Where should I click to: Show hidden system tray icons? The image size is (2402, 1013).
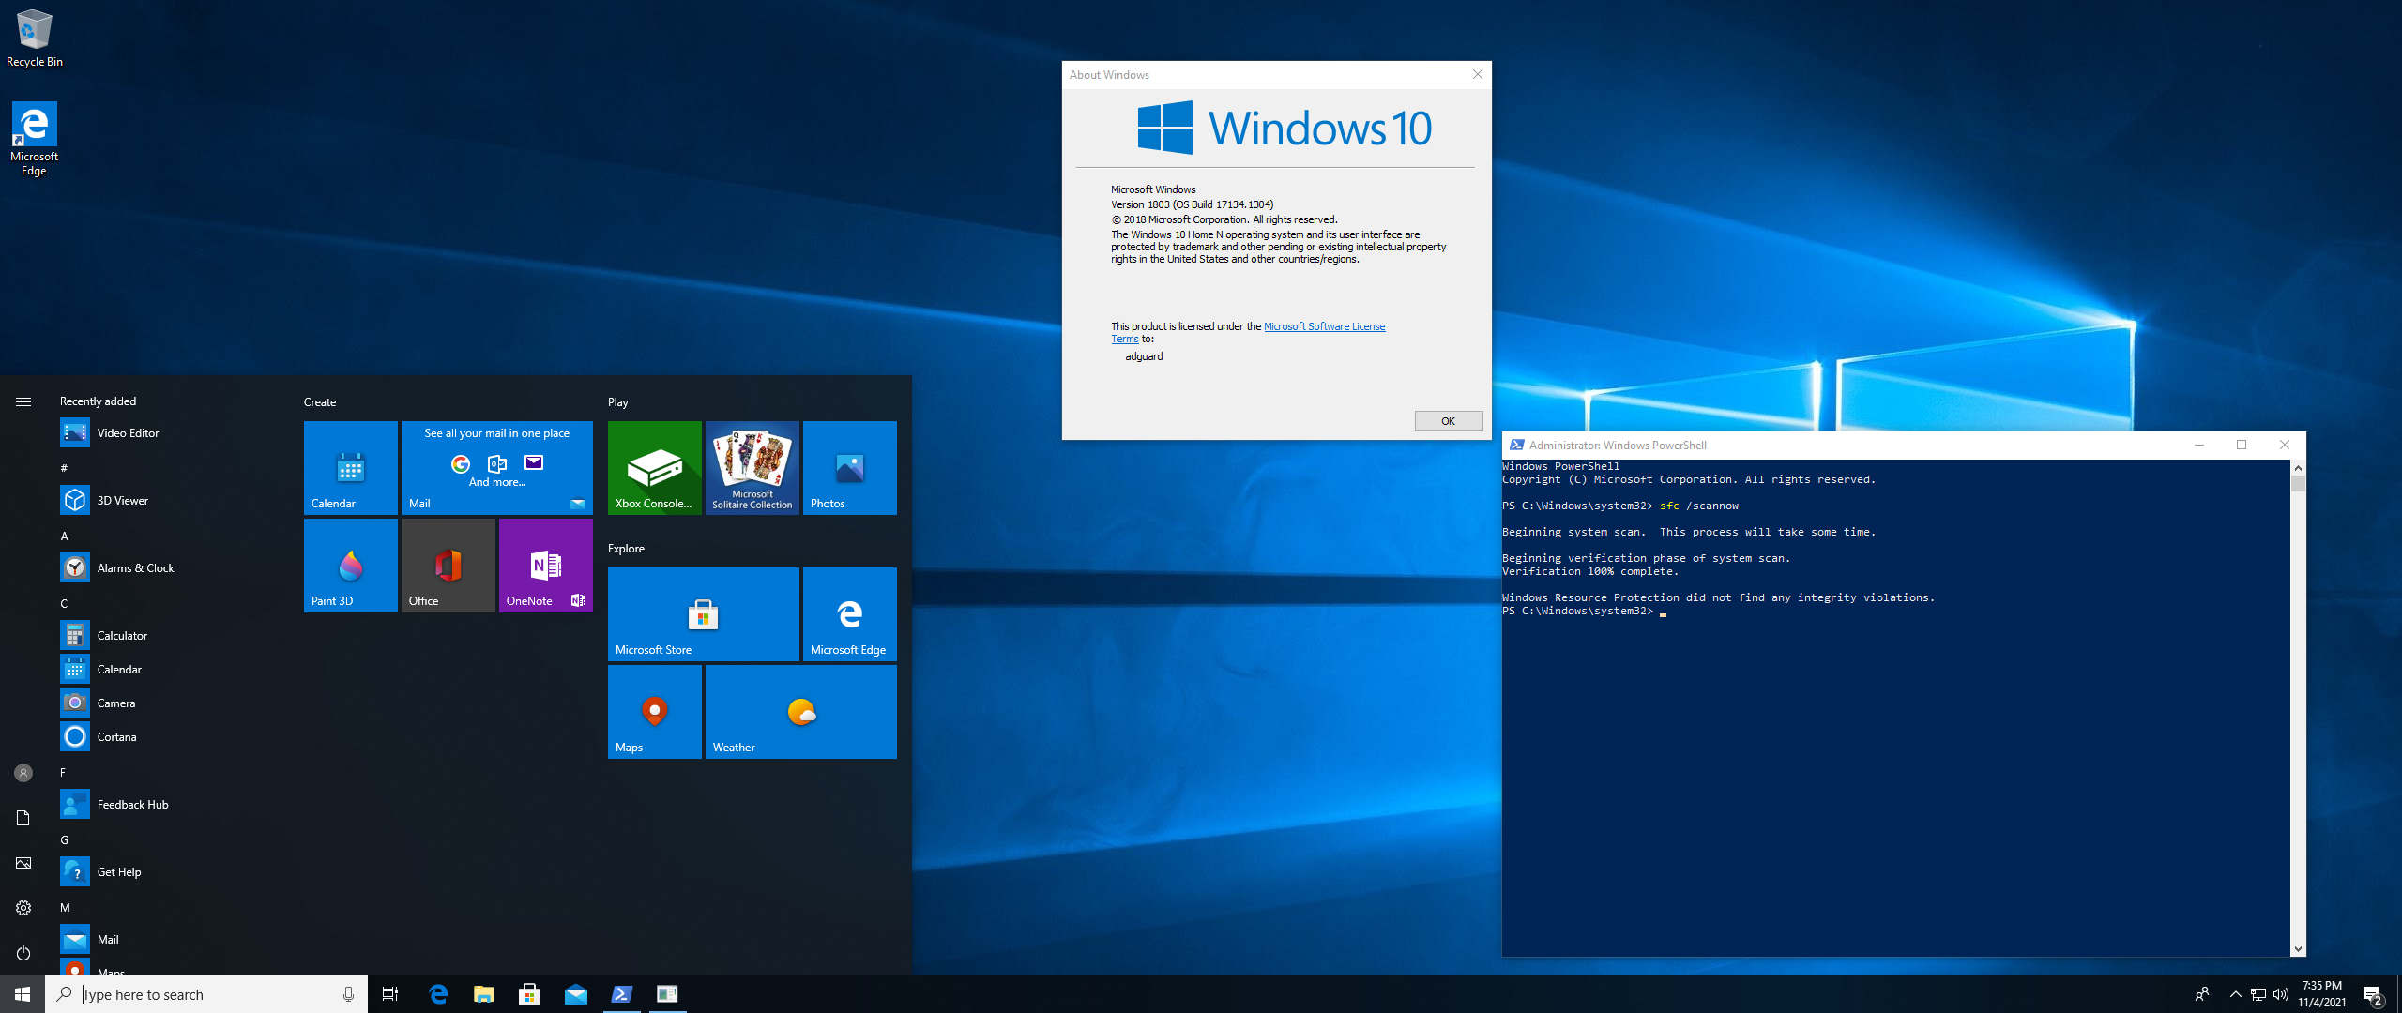[2235, 994]
